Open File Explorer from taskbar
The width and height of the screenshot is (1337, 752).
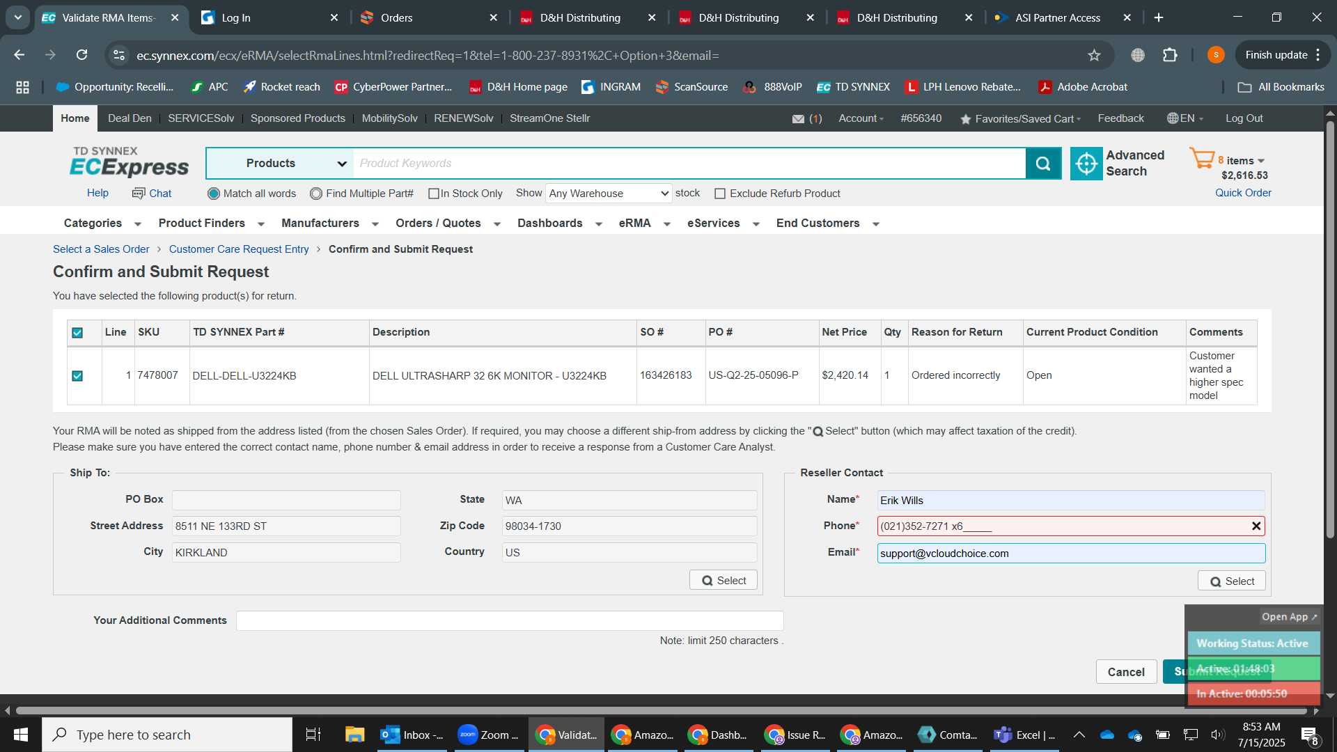click(354, 735)
